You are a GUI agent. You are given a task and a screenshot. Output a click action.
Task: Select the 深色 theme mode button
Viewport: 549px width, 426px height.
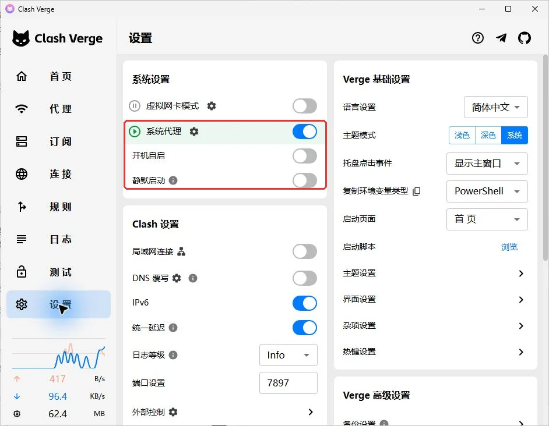(488, 135)
